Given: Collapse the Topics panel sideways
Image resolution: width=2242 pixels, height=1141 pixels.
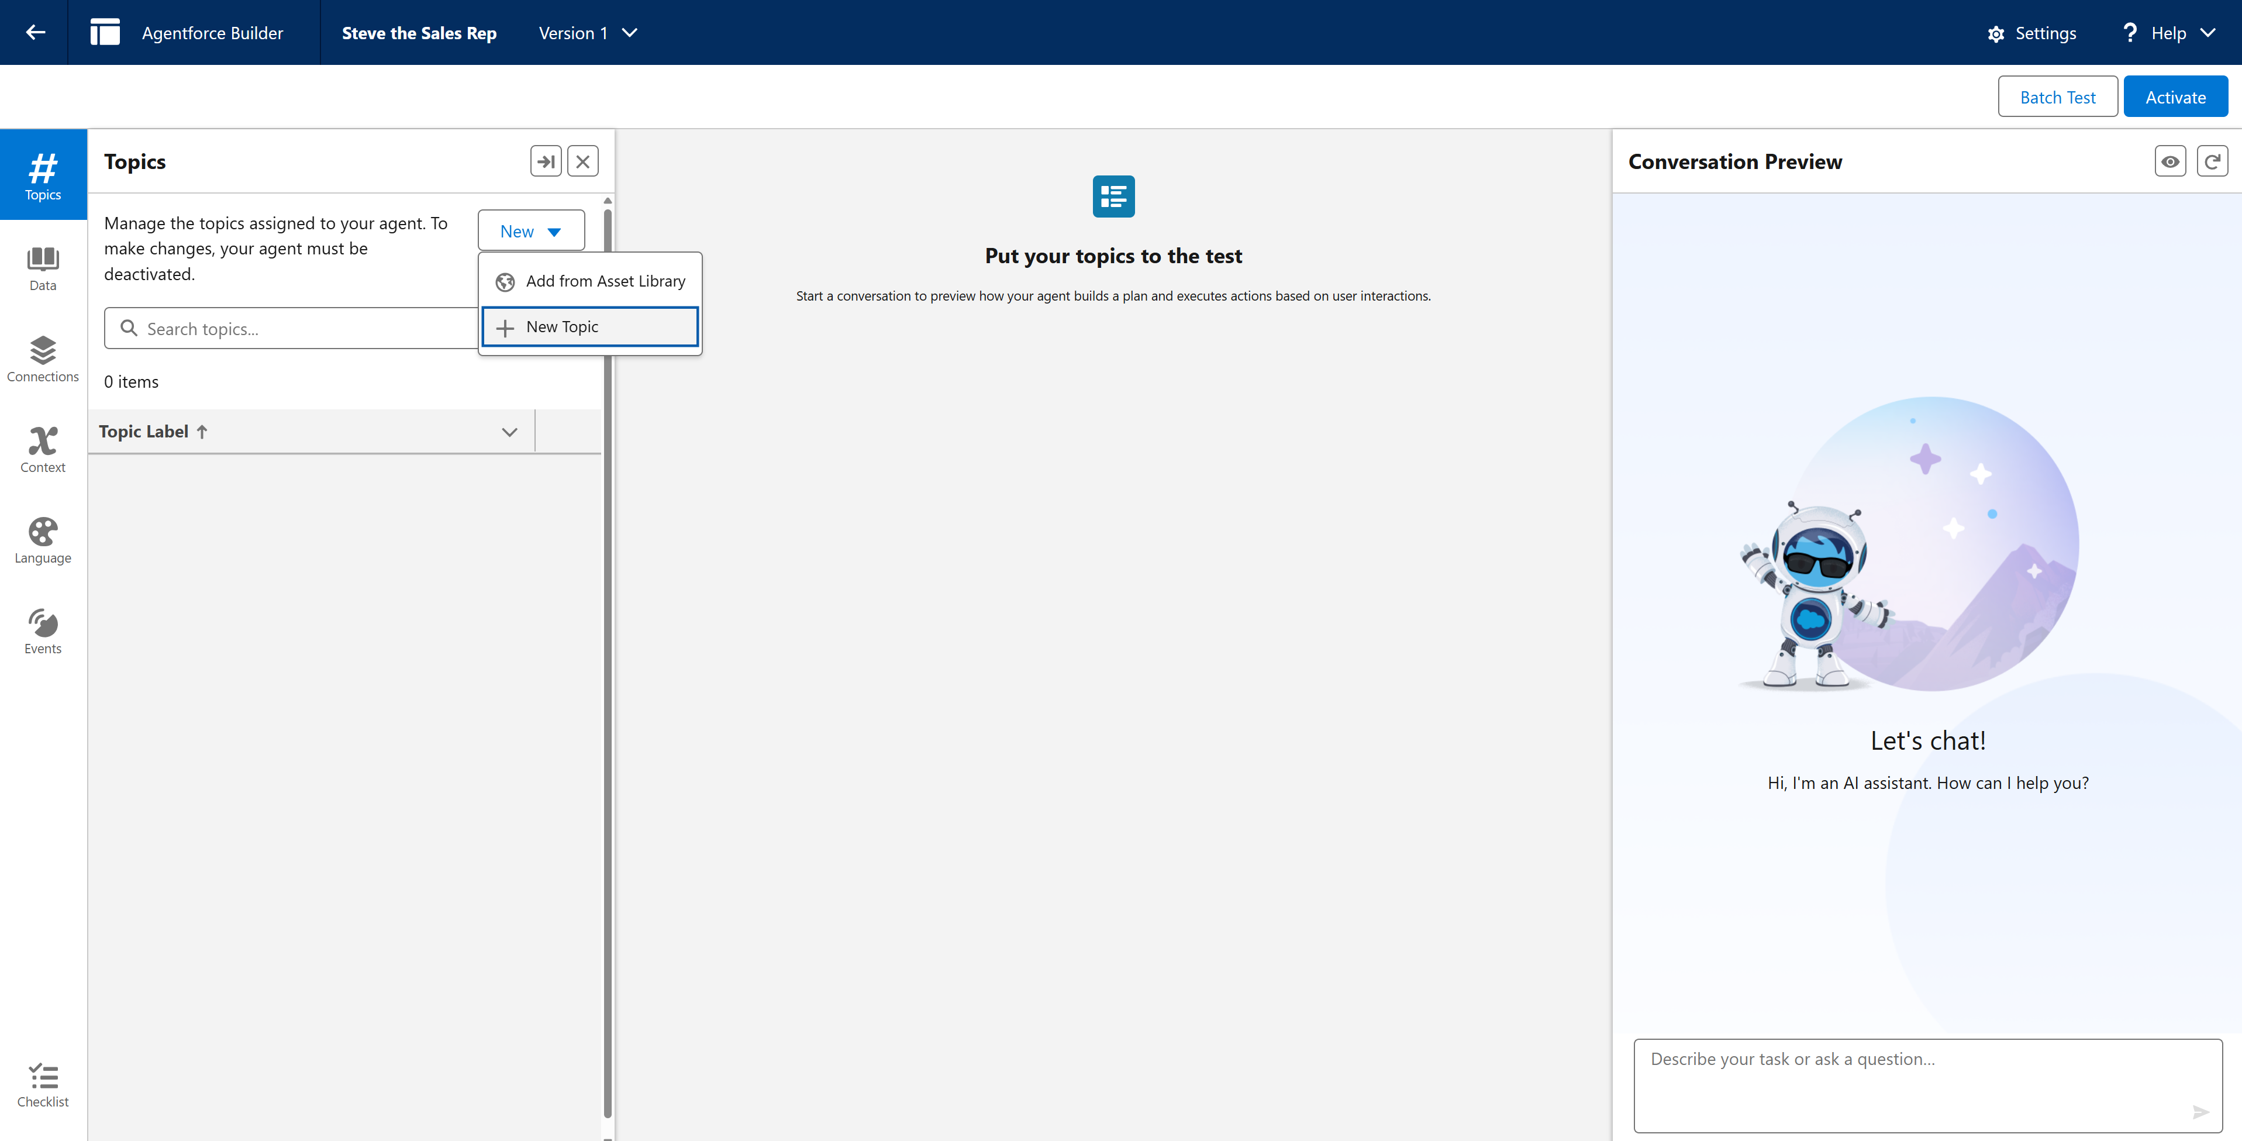Looking at the screenshot, I should tap(546, 162).
